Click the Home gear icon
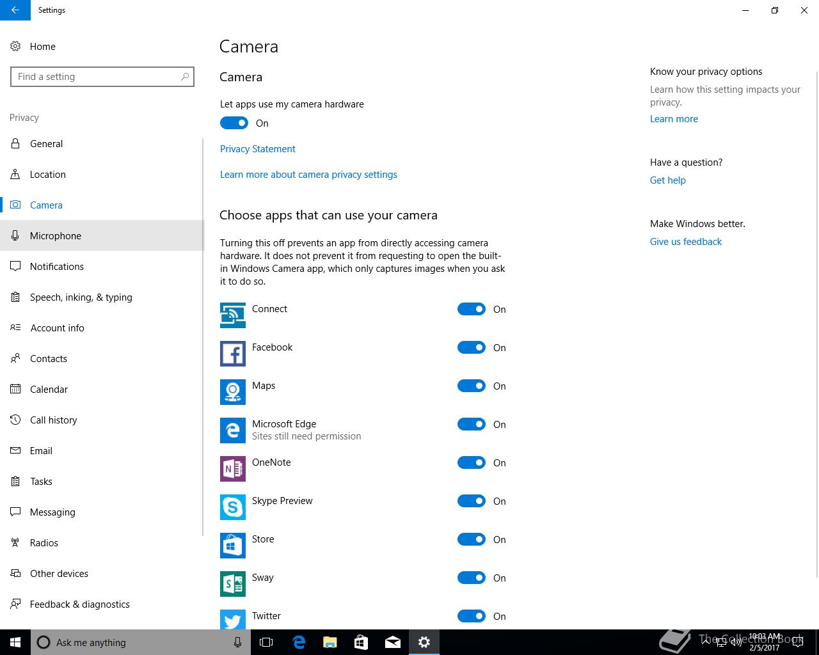This screenshot has height=655, width=819. coord(15,46)
